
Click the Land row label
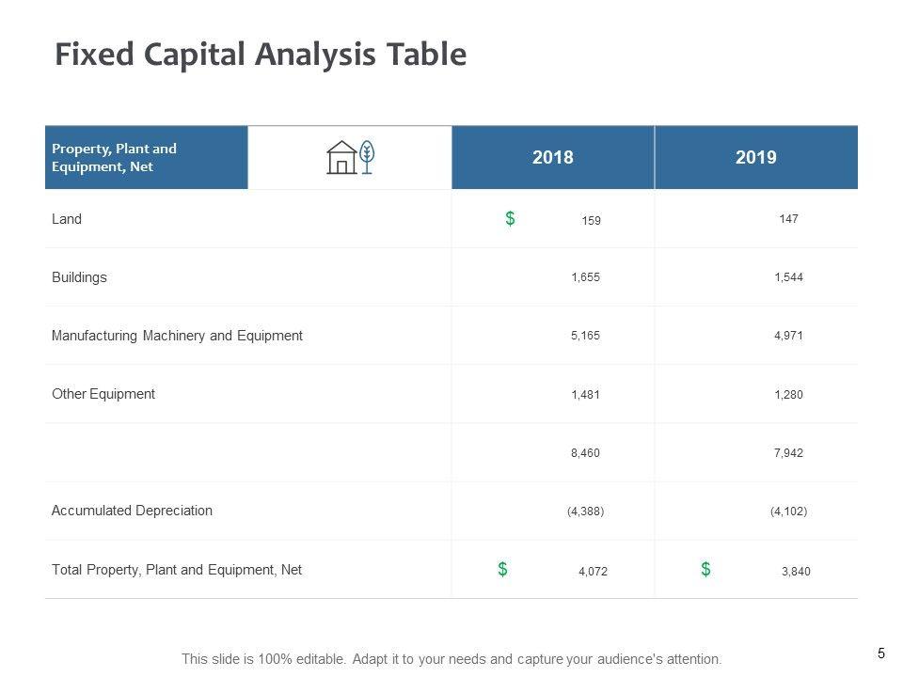[x=67, y=219]
